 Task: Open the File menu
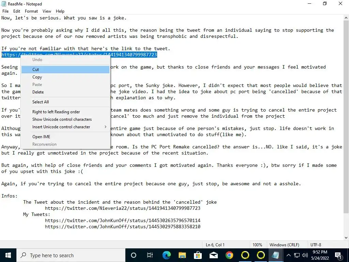point(5,11)
